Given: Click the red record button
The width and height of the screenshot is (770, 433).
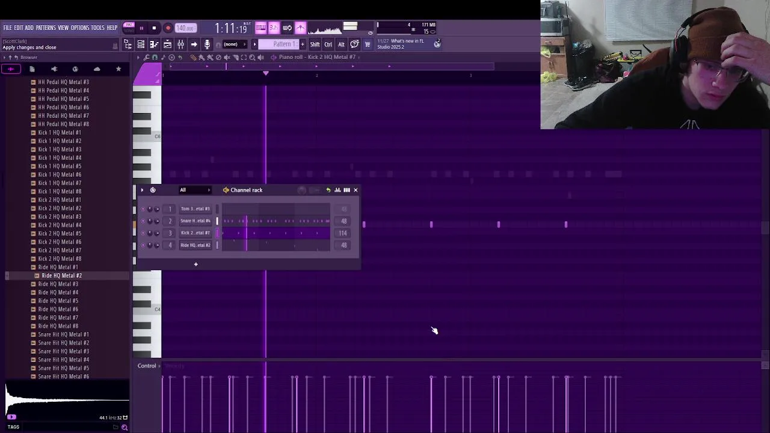Looking at the screenshot, I should (x=168, y=28).
